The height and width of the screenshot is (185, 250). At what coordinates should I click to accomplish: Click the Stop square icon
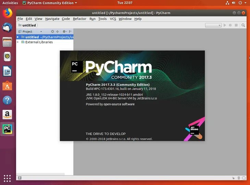tap(236, 25)
